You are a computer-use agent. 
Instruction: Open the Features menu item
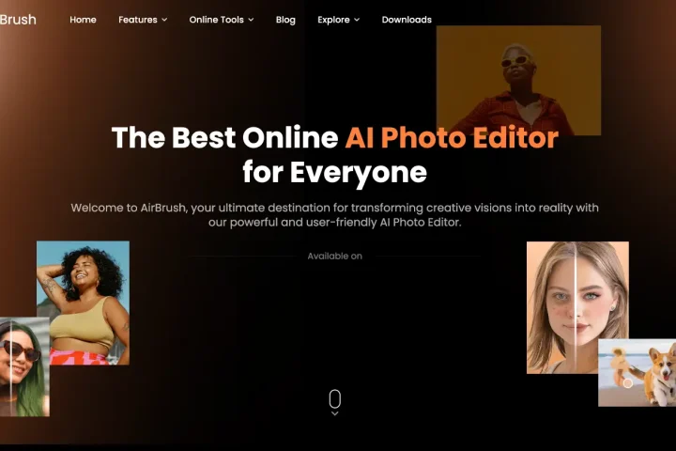(x=137, y=20)
